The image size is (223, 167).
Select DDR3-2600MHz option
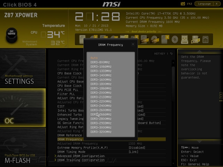point(101,110)
